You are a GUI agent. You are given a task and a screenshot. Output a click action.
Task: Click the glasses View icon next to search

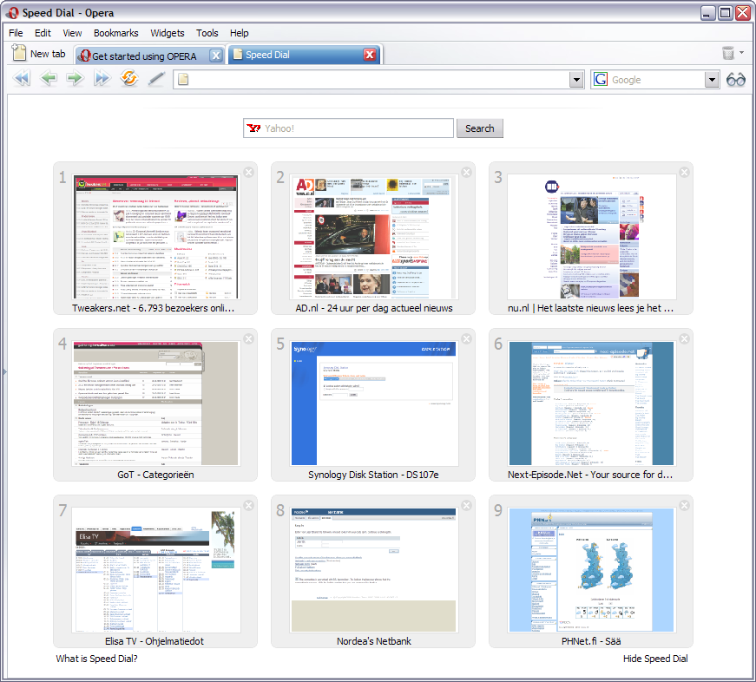point(736,80)
